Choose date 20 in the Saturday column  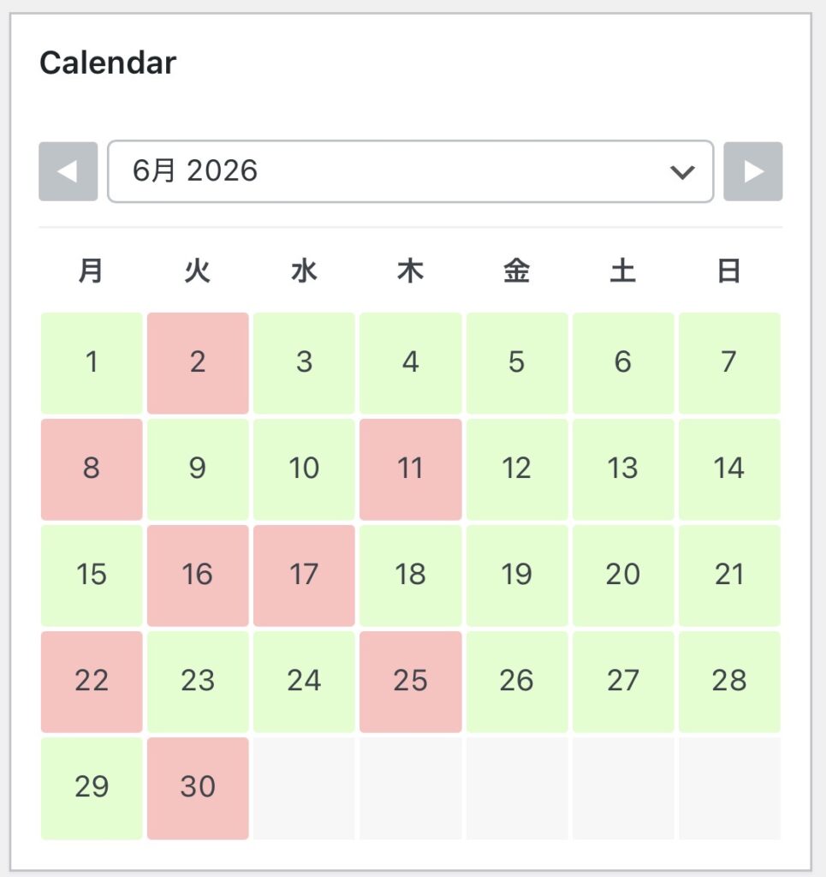click(x=622, y=575)
